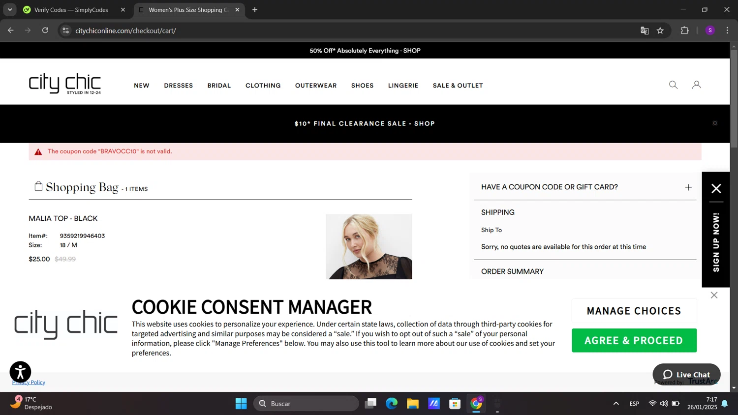Screen dimensions: 738x415
Task: Close the cookie consent banner
Action: 714,295
